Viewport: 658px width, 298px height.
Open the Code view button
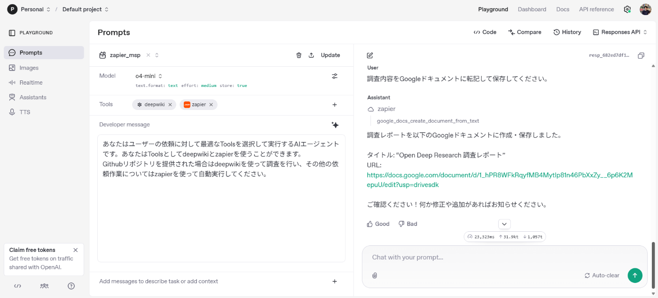(x=485, y=32)
